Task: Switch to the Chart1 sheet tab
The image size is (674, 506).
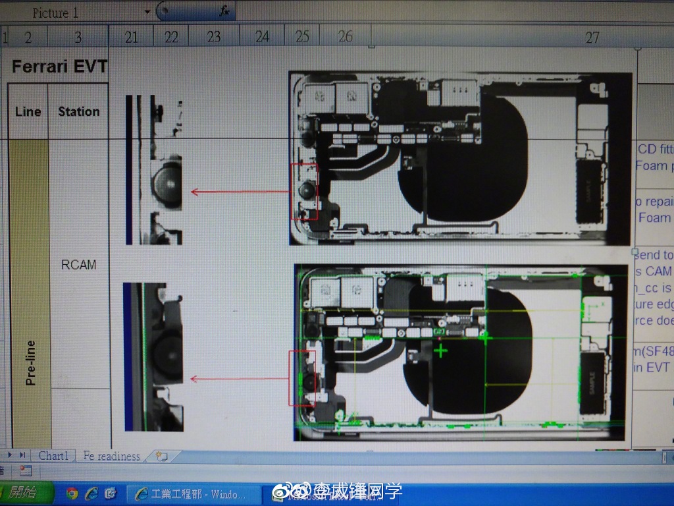Action: [53, 456]
